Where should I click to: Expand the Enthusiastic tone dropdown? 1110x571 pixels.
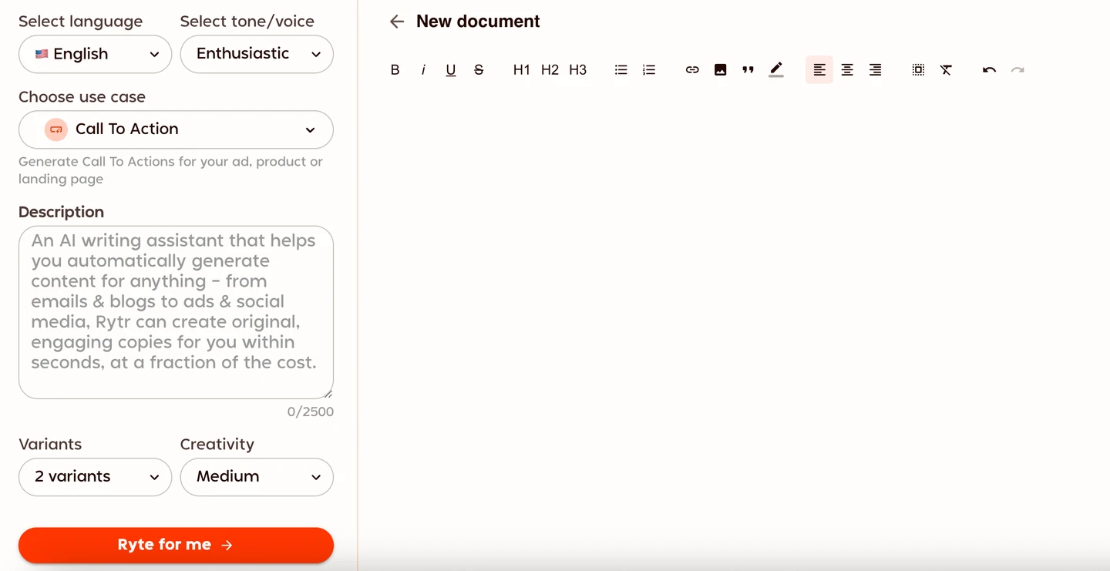pyautogui.click(x=257, y=54)
